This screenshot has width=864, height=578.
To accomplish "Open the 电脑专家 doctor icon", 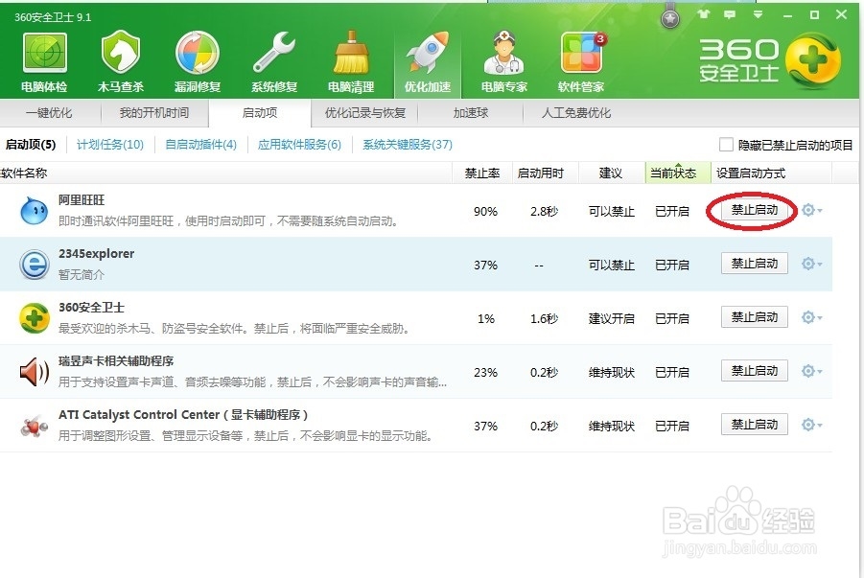I will click(x=503, y=53).
